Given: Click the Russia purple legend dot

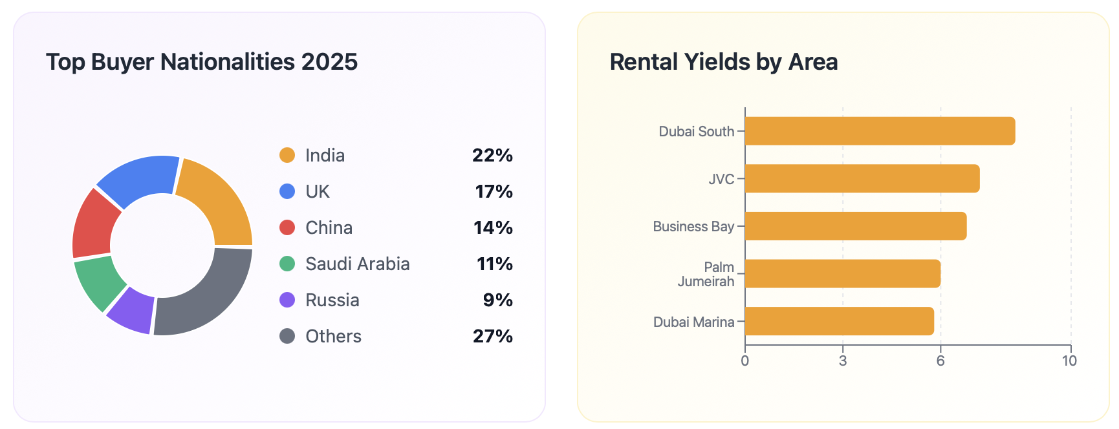Looking at the screenshot, I should point(287,300).
